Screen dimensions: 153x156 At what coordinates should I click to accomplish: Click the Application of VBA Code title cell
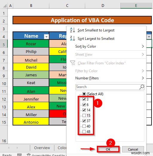click(x=82, y=20)
